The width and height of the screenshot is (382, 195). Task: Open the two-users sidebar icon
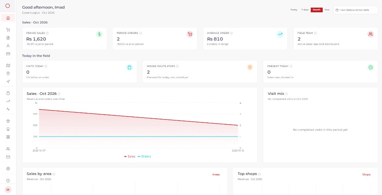(x=8, y=149)
